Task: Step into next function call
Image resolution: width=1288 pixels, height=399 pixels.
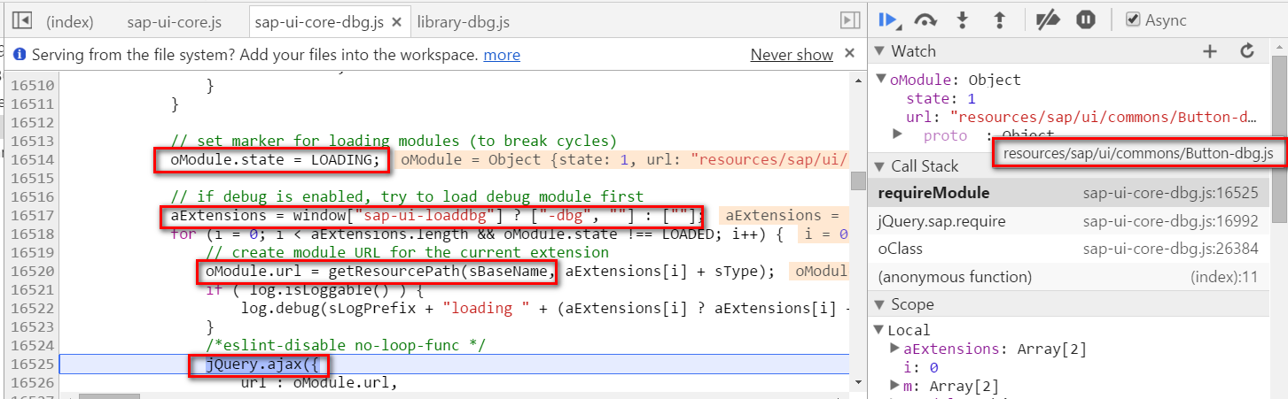Action: (x=964, y=19)
